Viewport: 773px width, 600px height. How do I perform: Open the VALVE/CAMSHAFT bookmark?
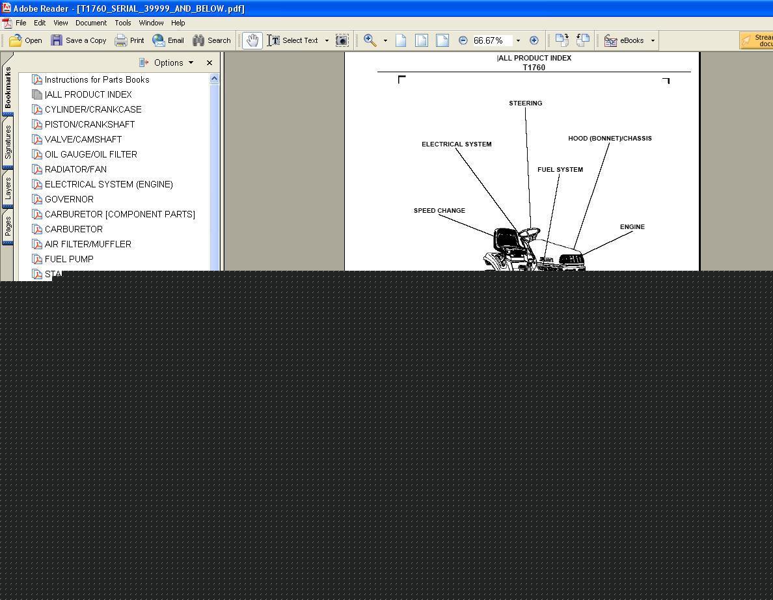[83, 139]
